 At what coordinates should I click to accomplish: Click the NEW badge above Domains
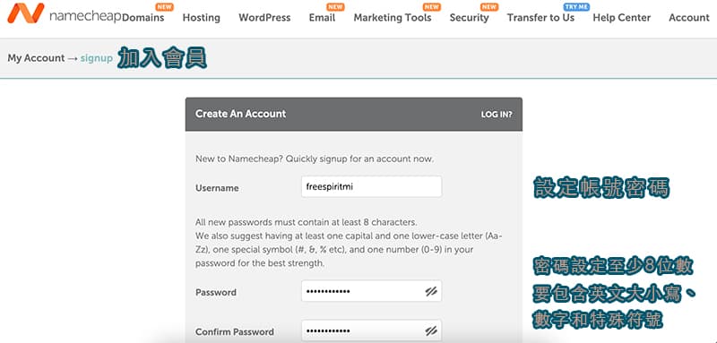pos(164,7)
